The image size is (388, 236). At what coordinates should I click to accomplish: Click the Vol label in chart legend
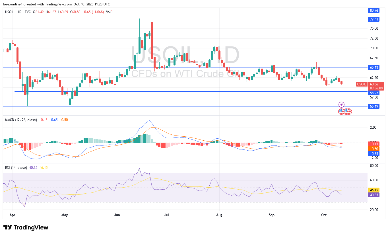(x=108, y=12)
